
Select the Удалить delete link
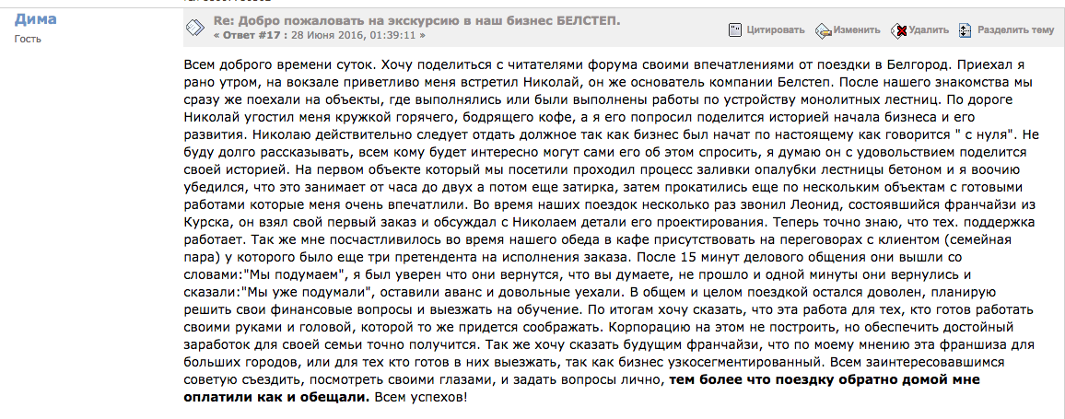click(x=928, y=29)
